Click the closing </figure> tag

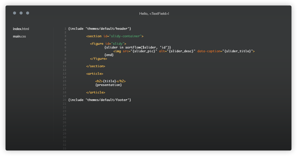(x=99, y=59)
